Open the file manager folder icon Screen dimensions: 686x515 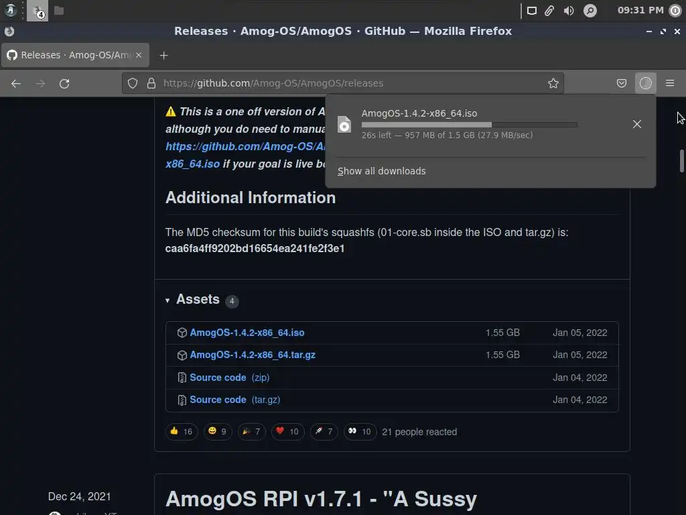click(x=59, y=11)
